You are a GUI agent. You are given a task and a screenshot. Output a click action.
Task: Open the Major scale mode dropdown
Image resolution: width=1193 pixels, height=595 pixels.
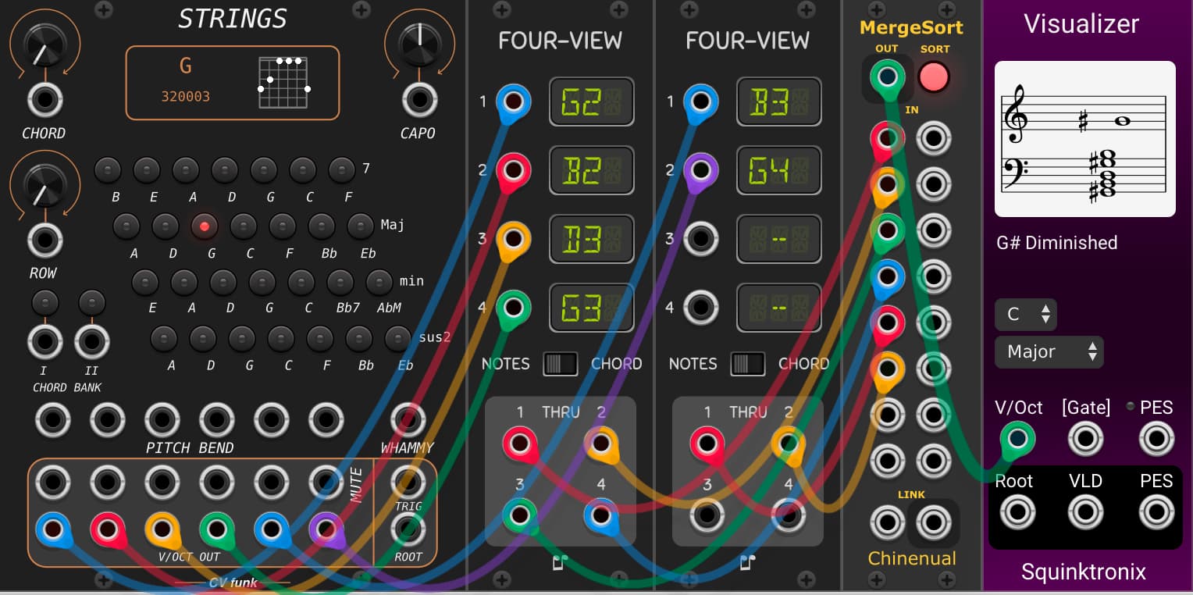[1049, 352]
